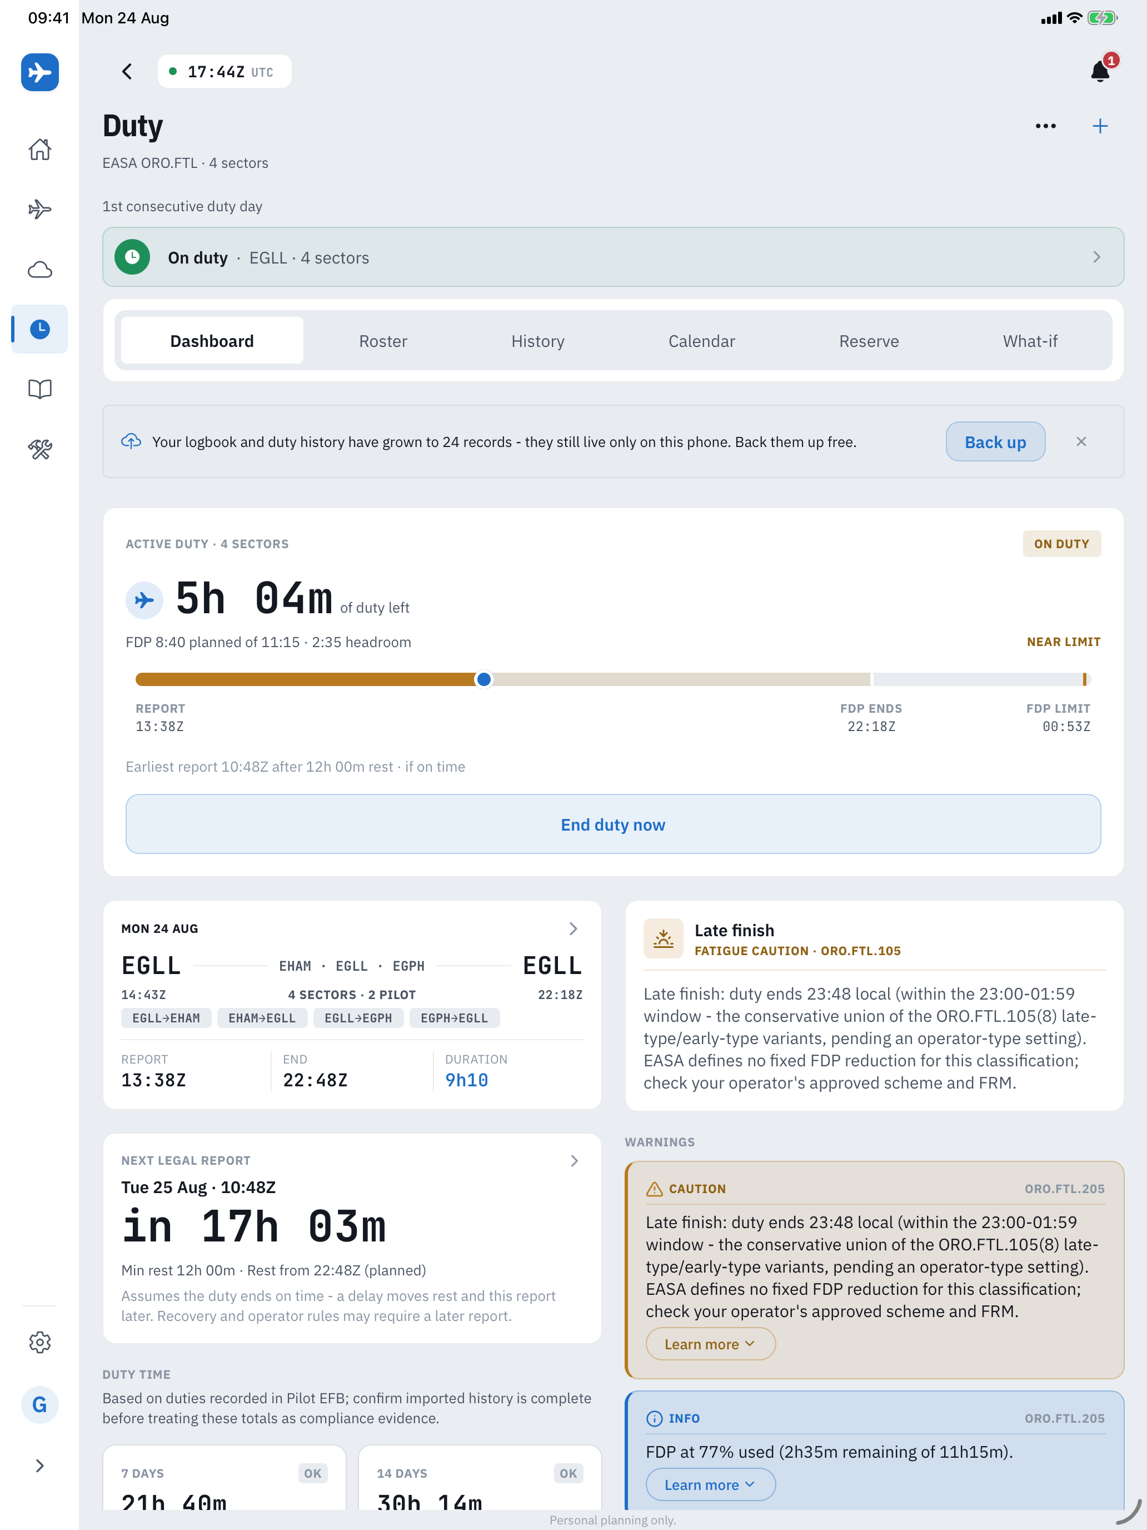
Task: Tap Wi-Fi indicator in status bar
Action: pos(1074,18)
